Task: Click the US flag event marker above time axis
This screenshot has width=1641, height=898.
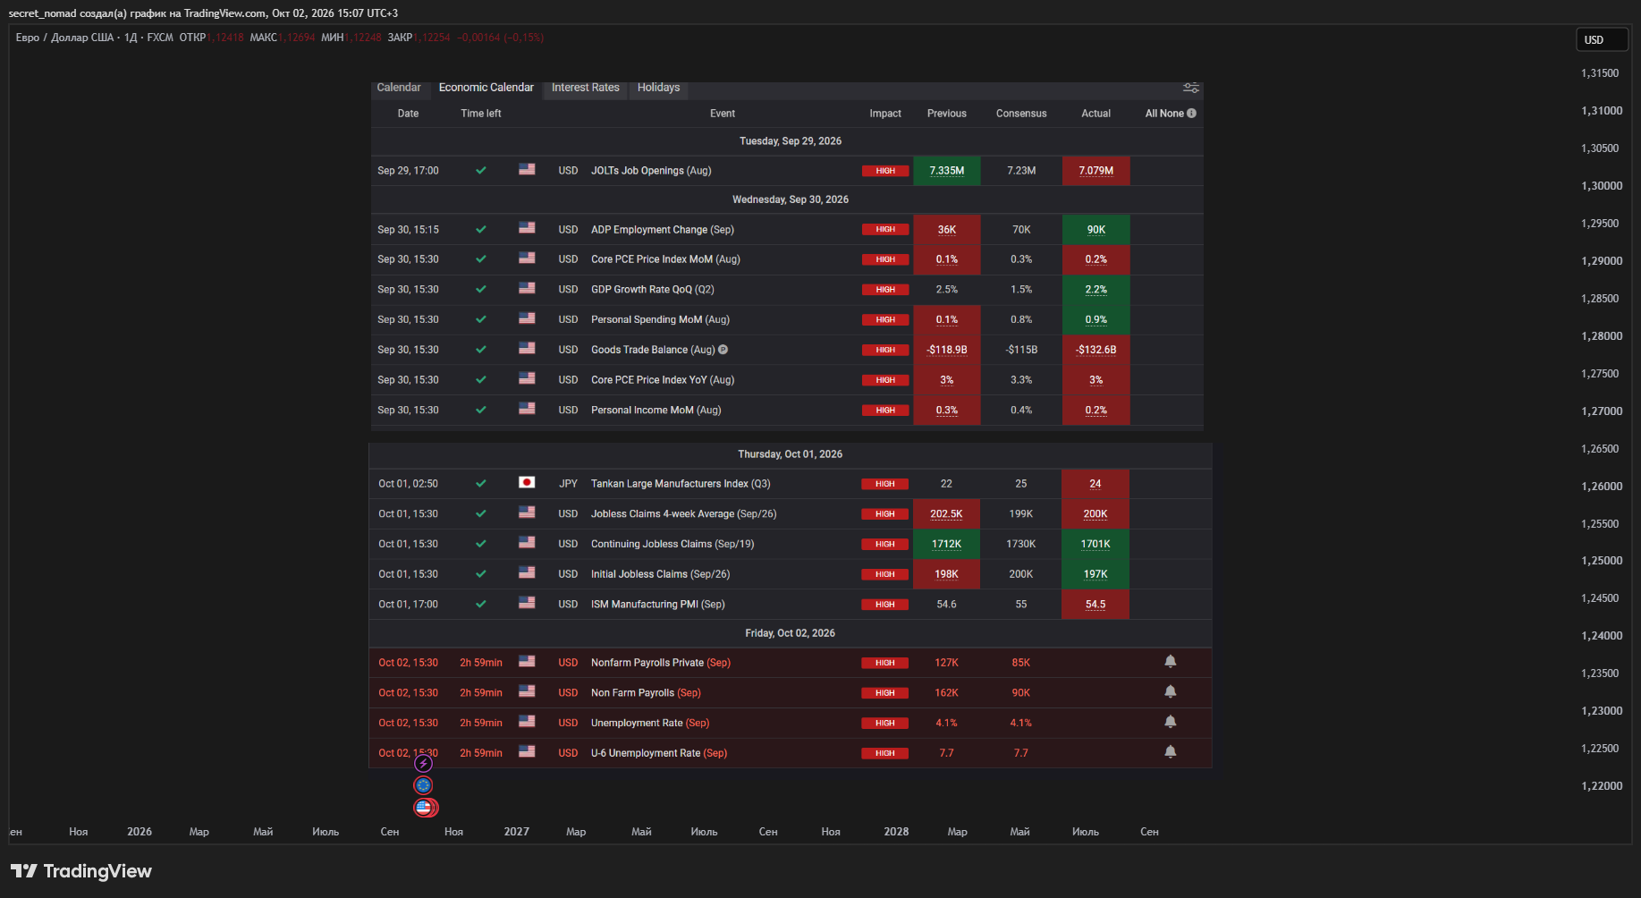Action: [x=425, y=808]
